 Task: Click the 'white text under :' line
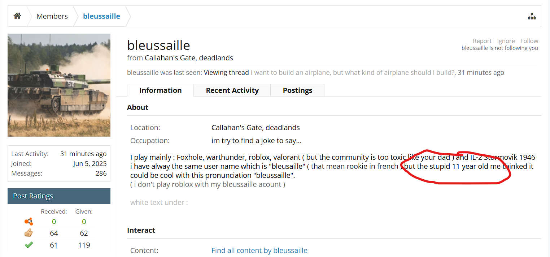click(159, 202)
